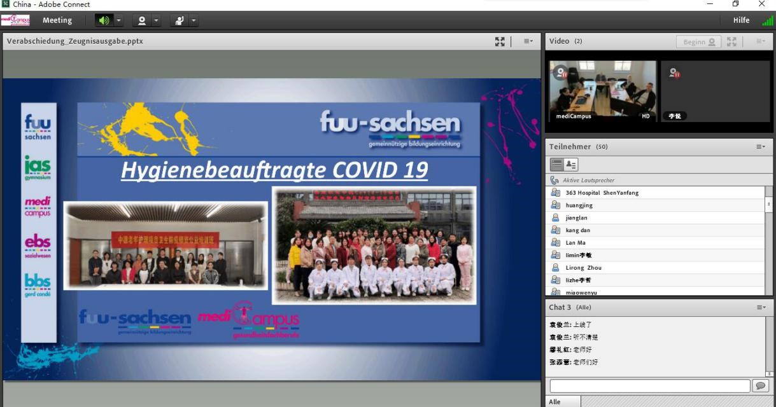Expand the raise hand status dropdown arrow

coord(194,20)
